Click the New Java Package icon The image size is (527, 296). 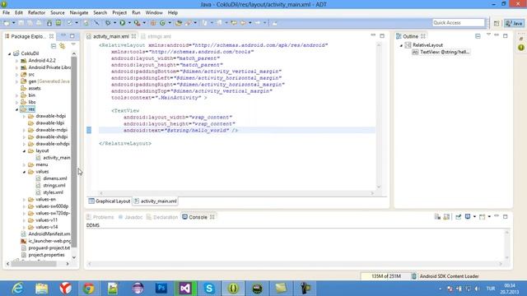click(x=153, y=23)
